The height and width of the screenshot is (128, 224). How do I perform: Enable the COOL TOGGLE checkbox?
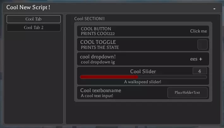click(202, 44)
